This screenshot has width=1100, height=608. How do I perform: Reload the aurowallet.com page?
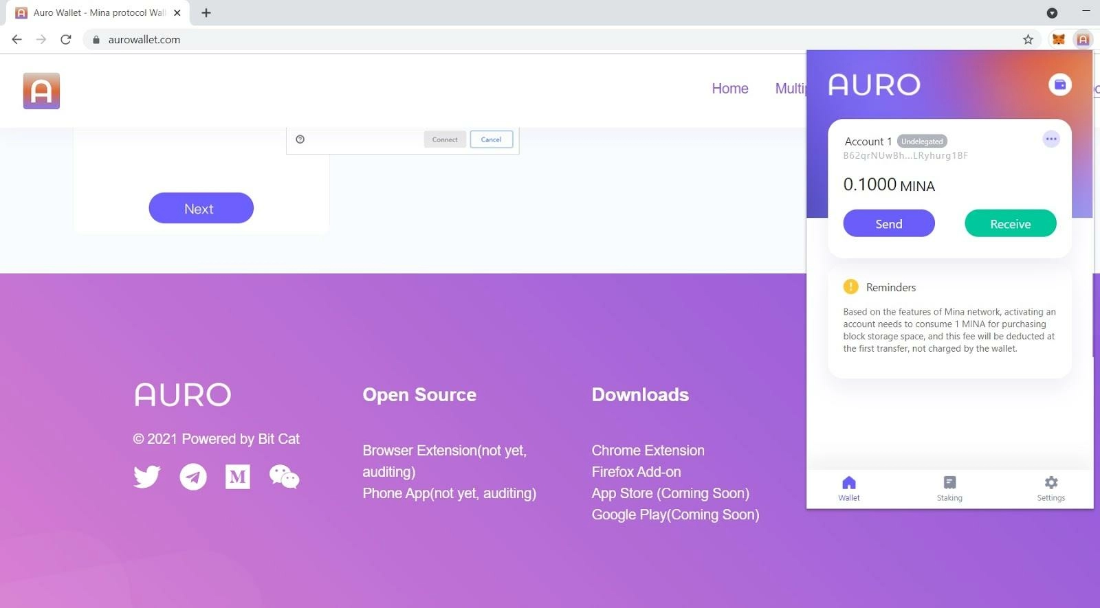[x=66, y=39]
